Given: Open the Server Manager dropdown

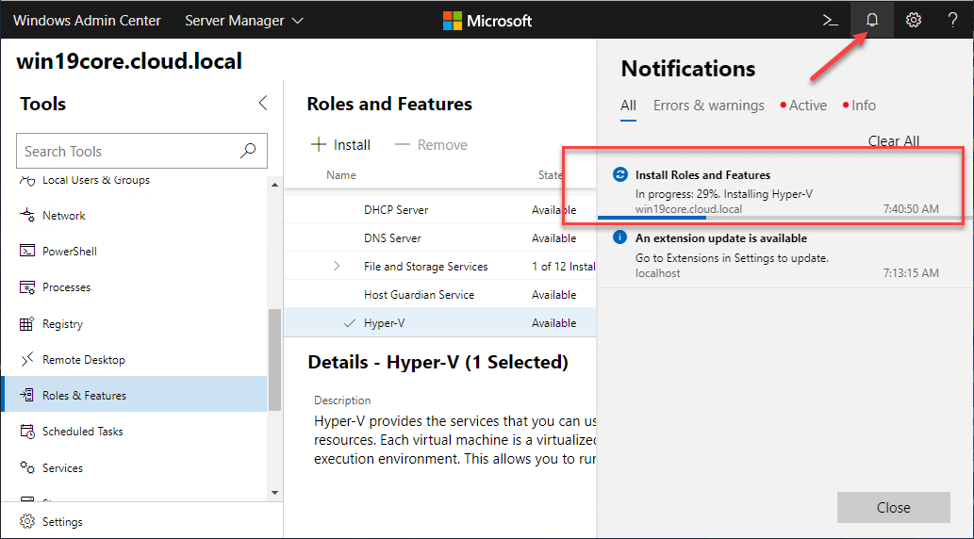Looking at the screenshot, I should [244, 21].
